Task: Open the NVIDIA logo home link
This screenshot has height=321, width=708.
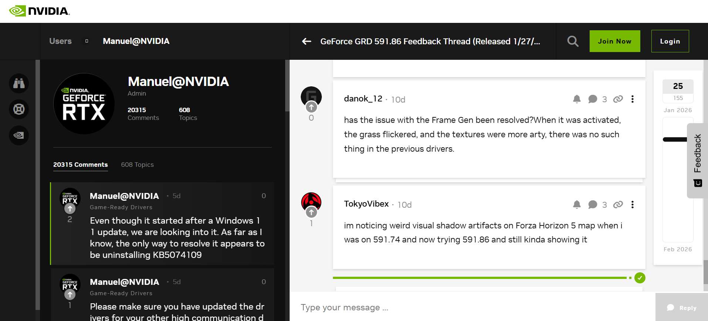Action: [x=40, y=11]
